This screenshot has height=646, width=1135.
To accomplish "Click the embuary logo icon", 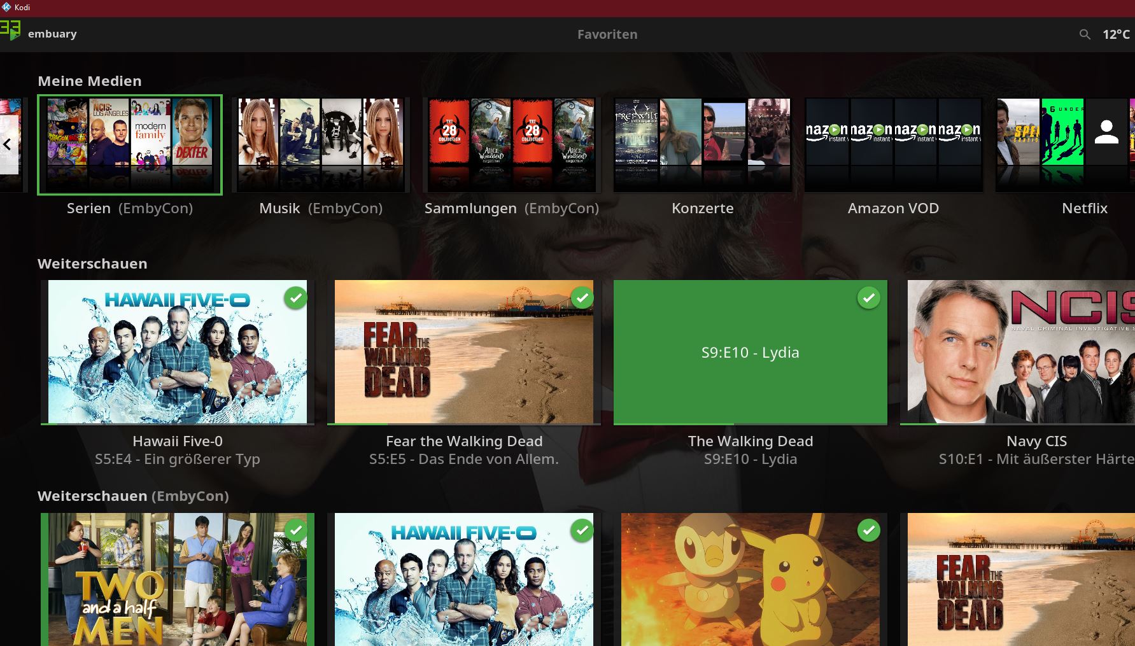I will pyautogui.click(x=11, y=31).
